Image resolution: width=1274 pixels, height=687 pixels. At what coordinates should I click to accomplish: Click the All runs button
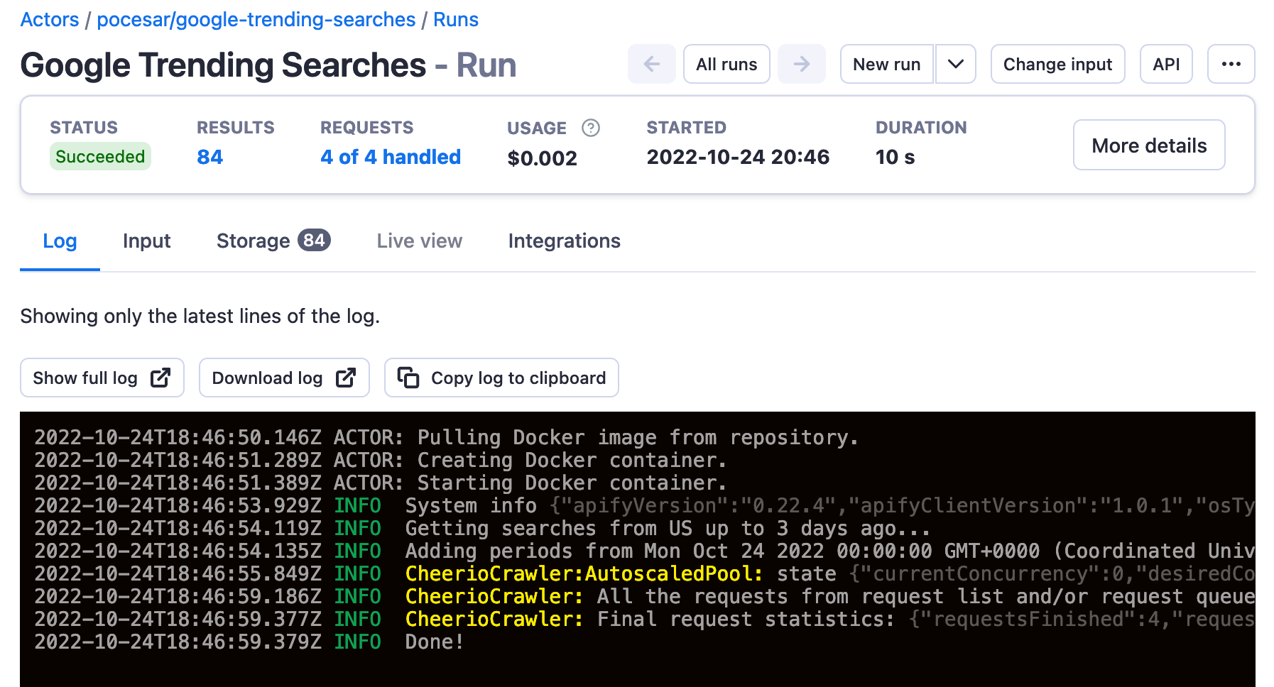tap(726, 64)
